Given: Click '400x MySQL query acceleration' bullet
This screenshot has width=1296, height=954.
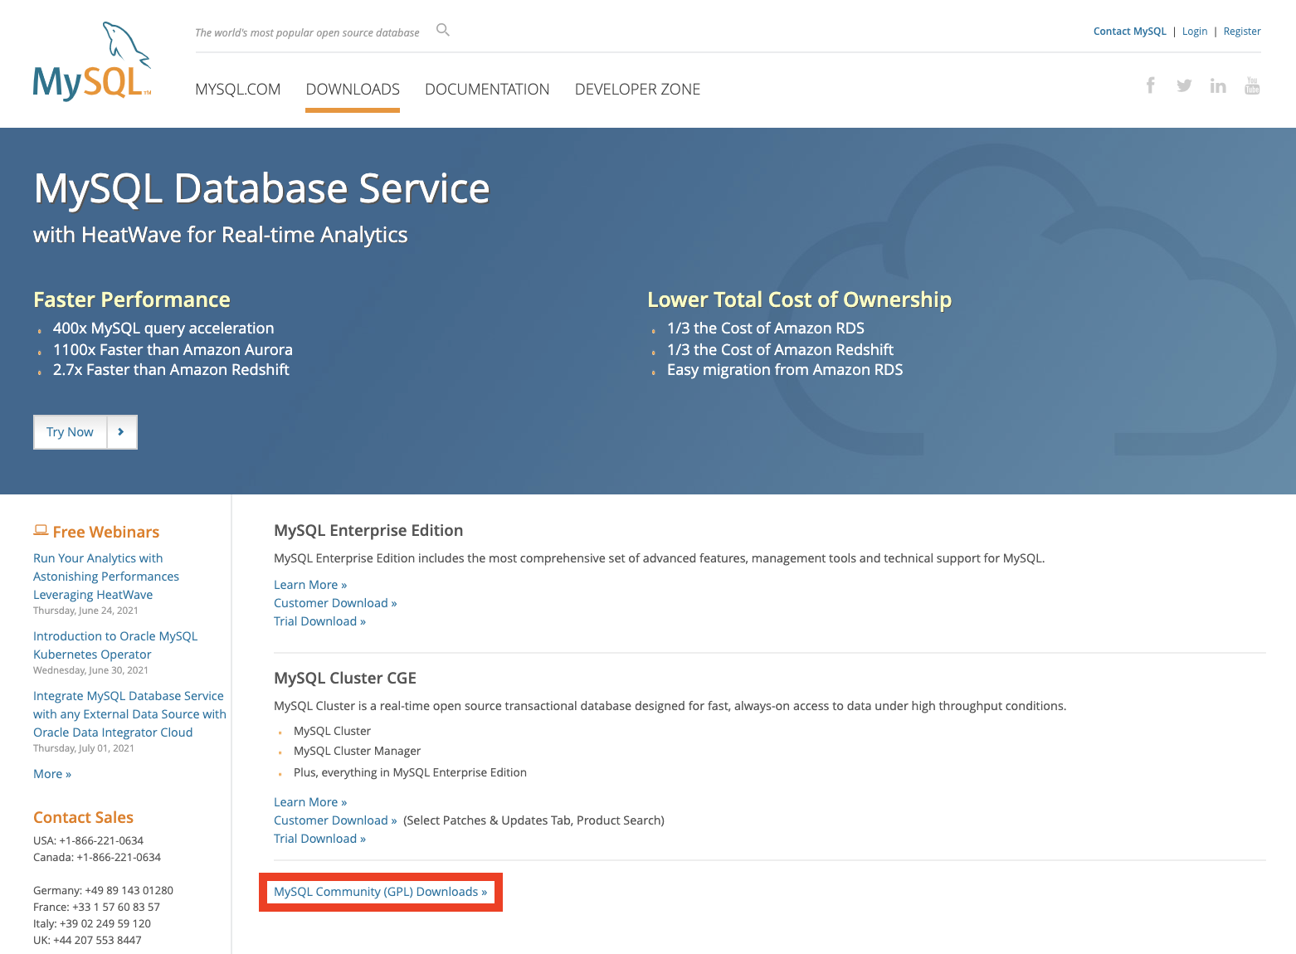Looking at the screenshot, I should point(163,329).
